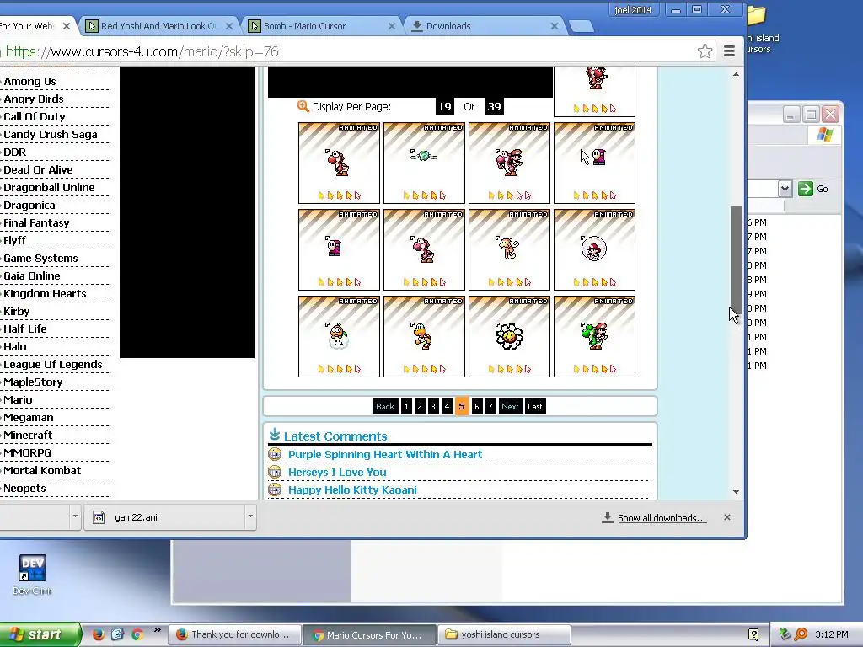Open the lone Shy Guy cursor thumbnail
The height and width of the screenshot is (647, 863).
pos(339,249)
